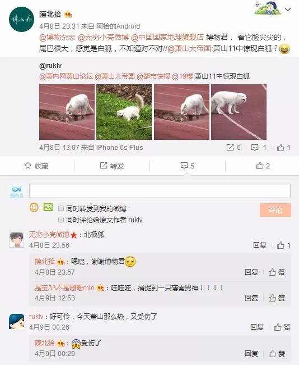Submit with the 评论 button
This screenshot has height=365, width=299.
pyautogui.click(x=275, y=210)
